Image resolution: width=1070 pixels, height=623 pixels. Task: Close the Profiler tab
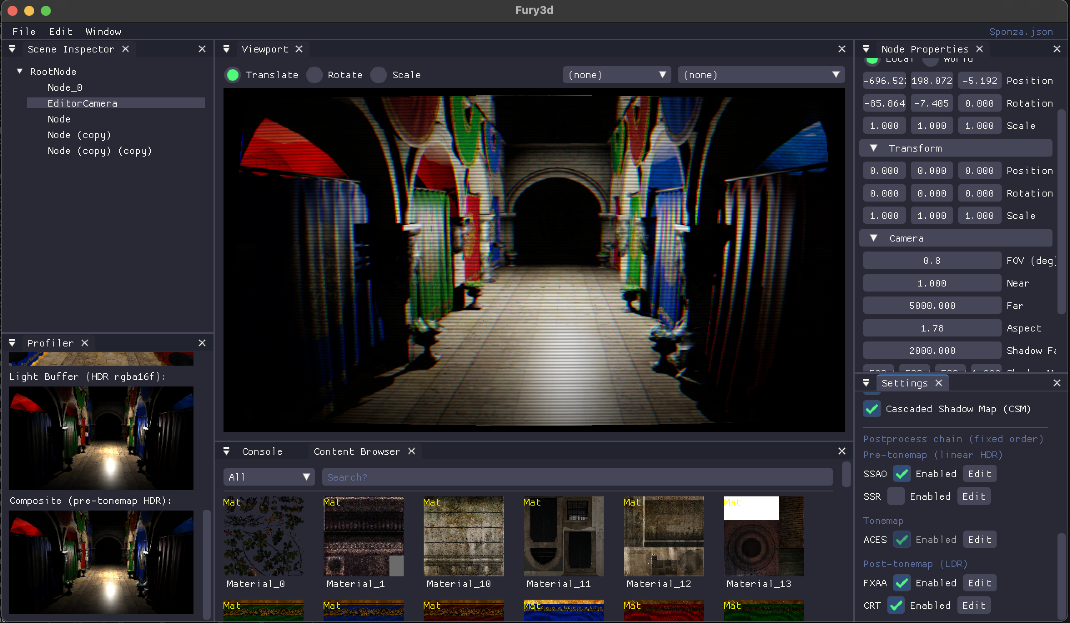[85, 343]
